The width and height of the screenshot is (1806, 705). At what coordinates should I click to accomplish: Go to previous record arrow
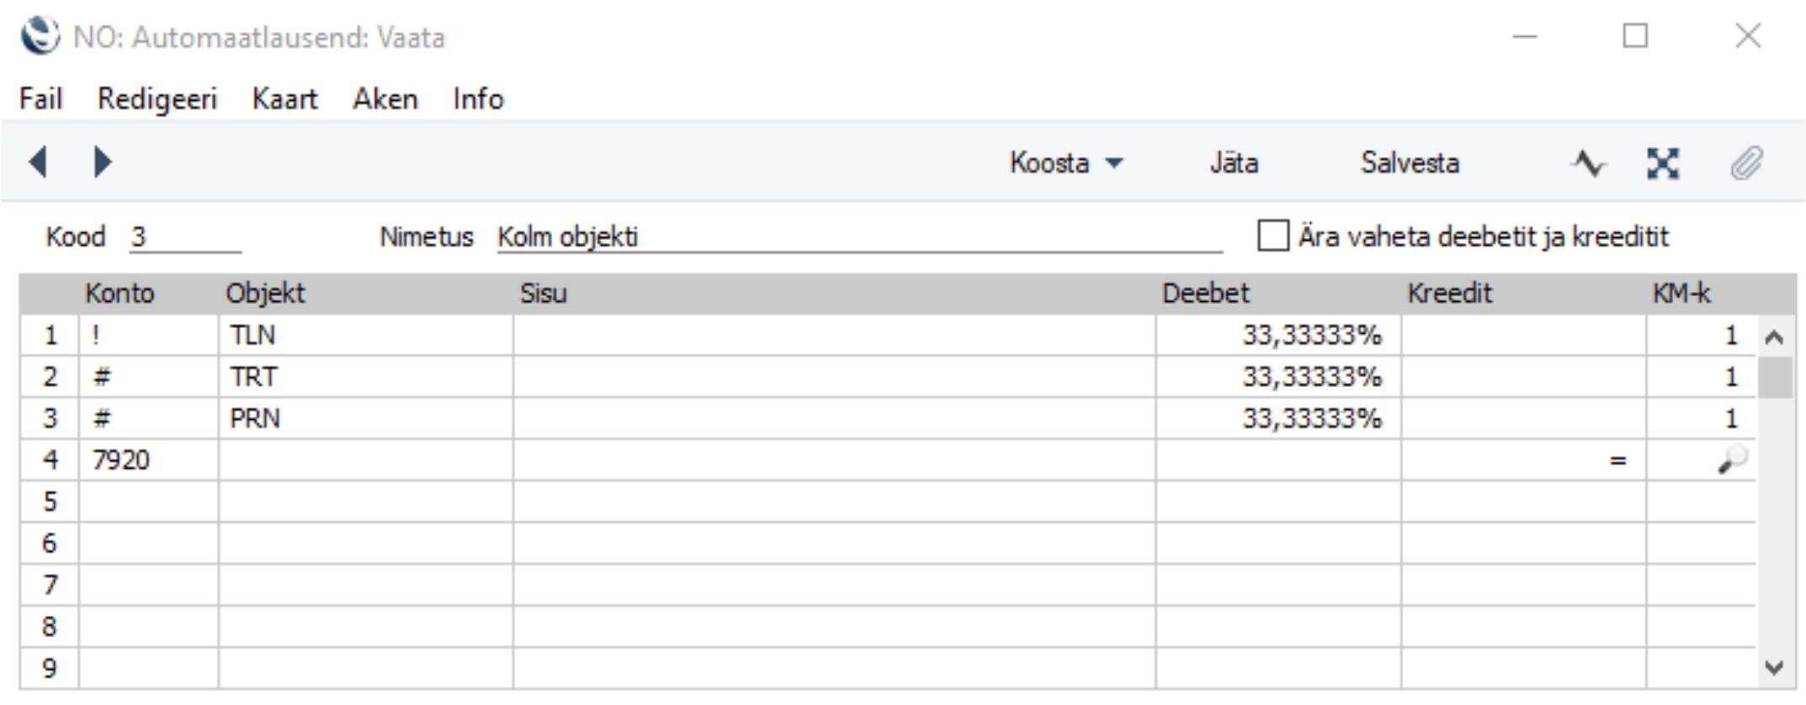(37, 162)
